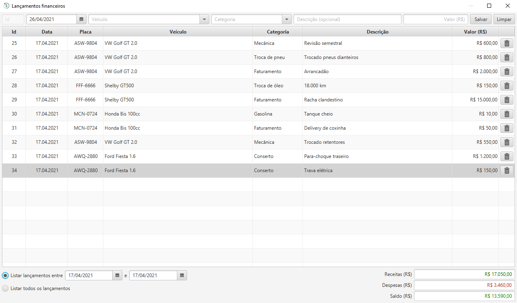Sort by the Valor (R$) column header

[x=475, y=32]
